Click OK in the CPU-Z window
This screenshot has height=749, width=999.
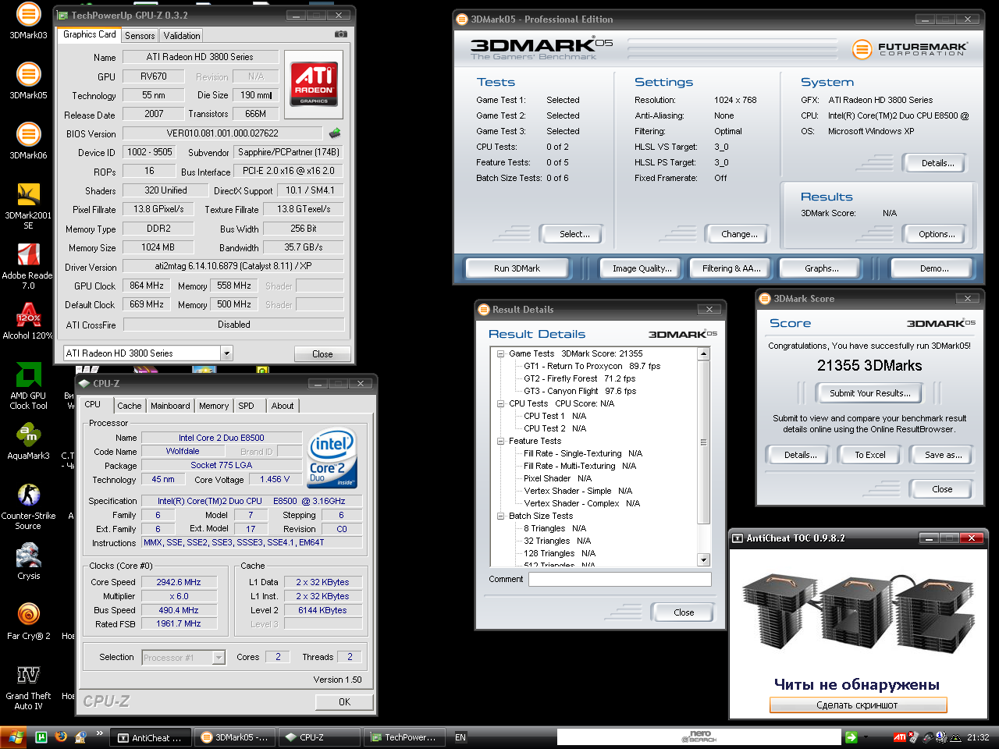344,702
